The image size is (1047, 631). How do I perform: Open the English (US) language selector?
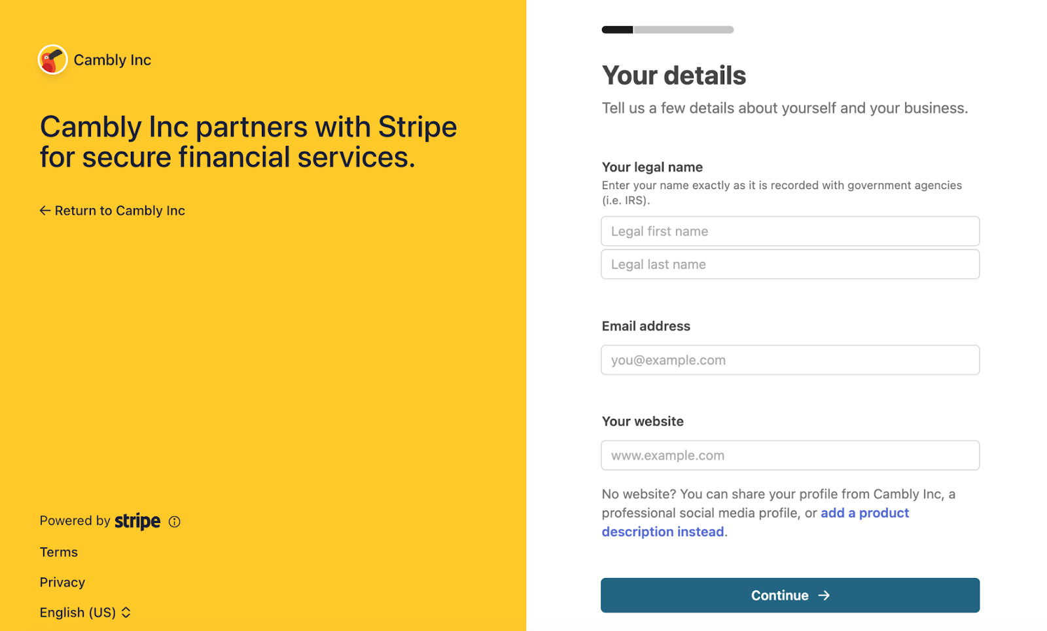pos(85,613)
